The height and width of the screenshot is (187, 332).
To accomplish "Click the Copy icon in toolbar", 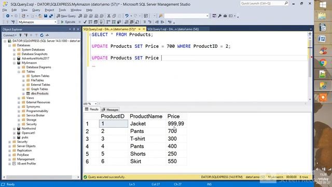I will click(x=114, y=16).
